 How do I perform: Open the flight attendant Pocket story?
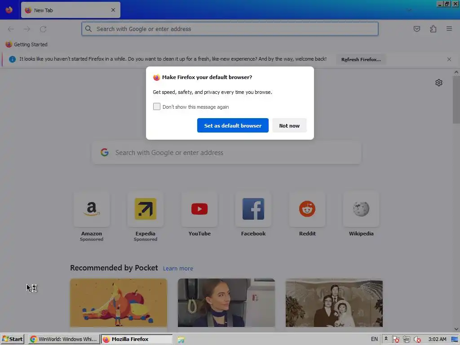[226, 303]
